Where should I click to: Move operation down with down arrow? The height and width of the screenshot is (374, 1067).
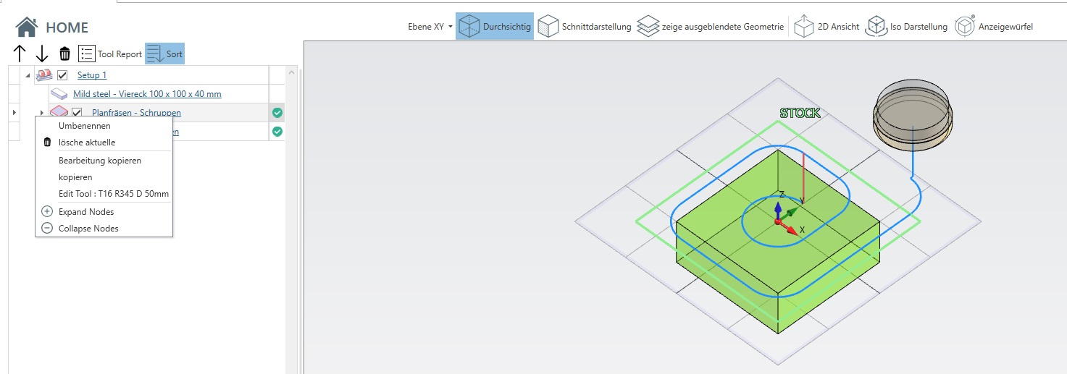[x=42, y=54]
